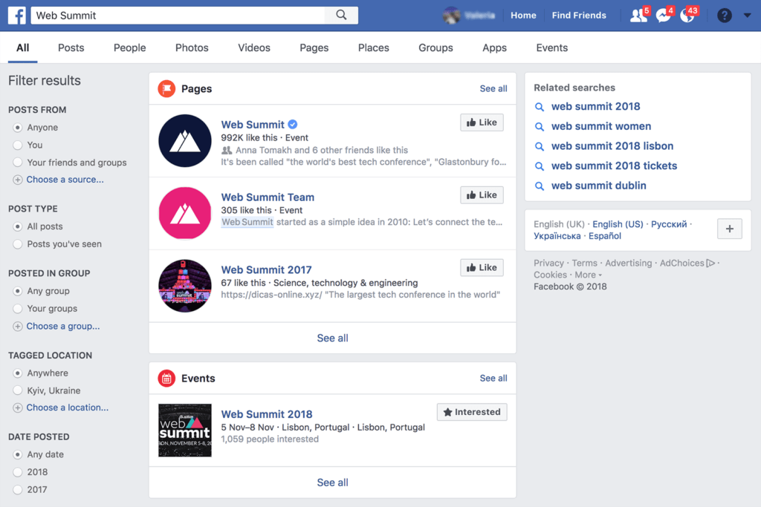This screenshot has height=507, width=761.
Task: Click See all in Events header
Action: click(x=493, y=378)
